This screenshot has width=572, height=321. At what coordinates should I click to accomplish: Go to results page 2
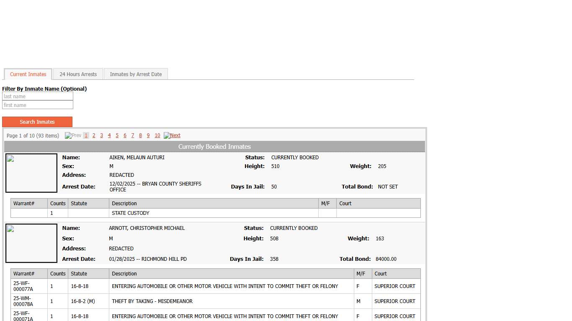pos(94,135)
